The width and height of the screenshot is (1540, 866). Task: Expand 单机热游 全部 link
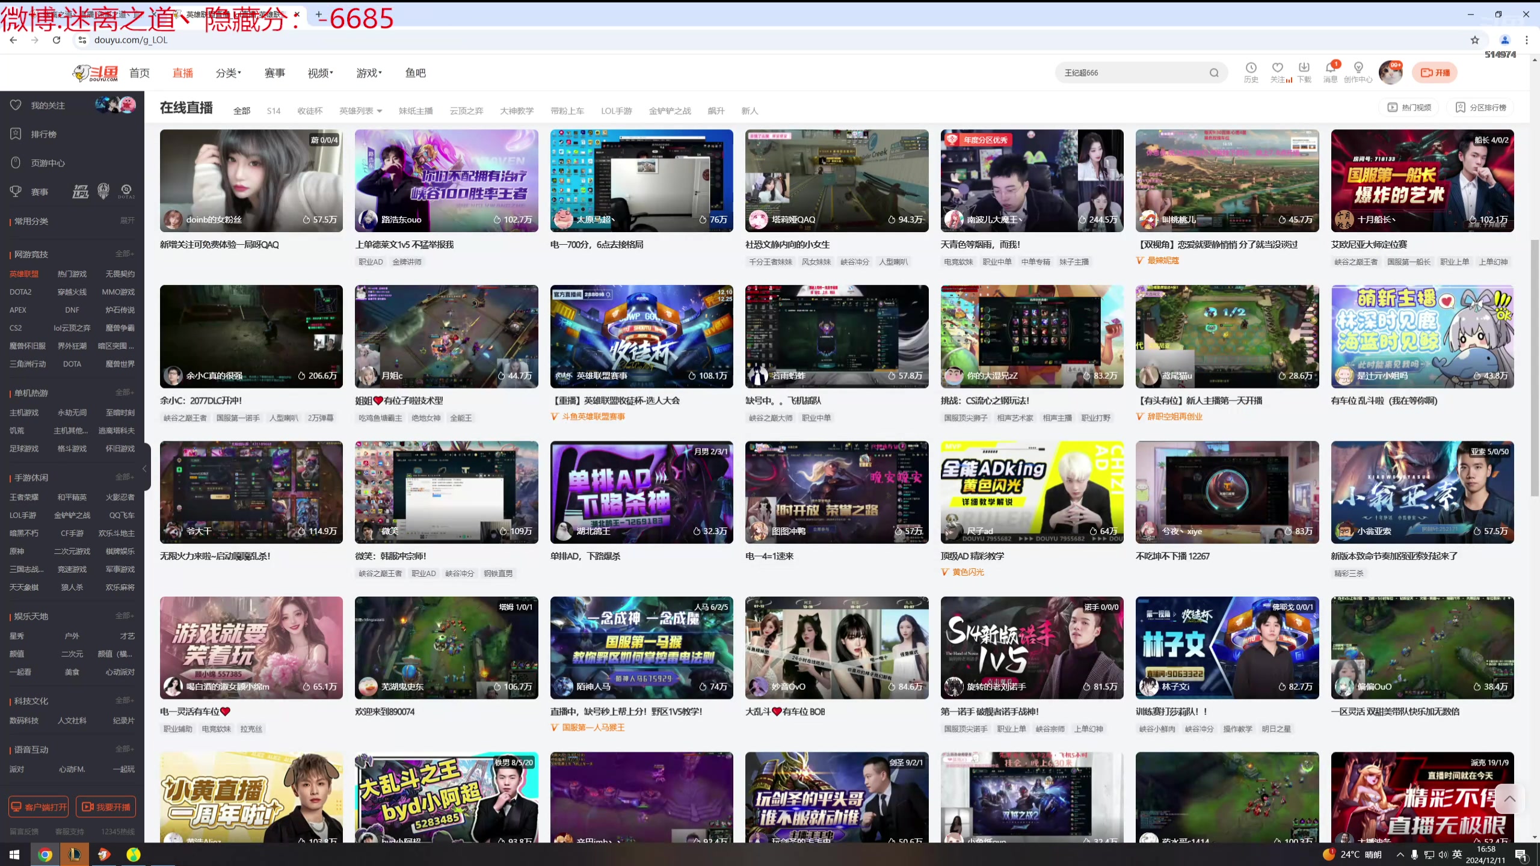tap(125, 392)
